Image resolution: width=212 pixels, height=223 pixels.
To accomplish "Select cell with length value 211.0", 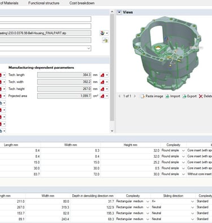I will pyautogui.click(x=12, y=202).
